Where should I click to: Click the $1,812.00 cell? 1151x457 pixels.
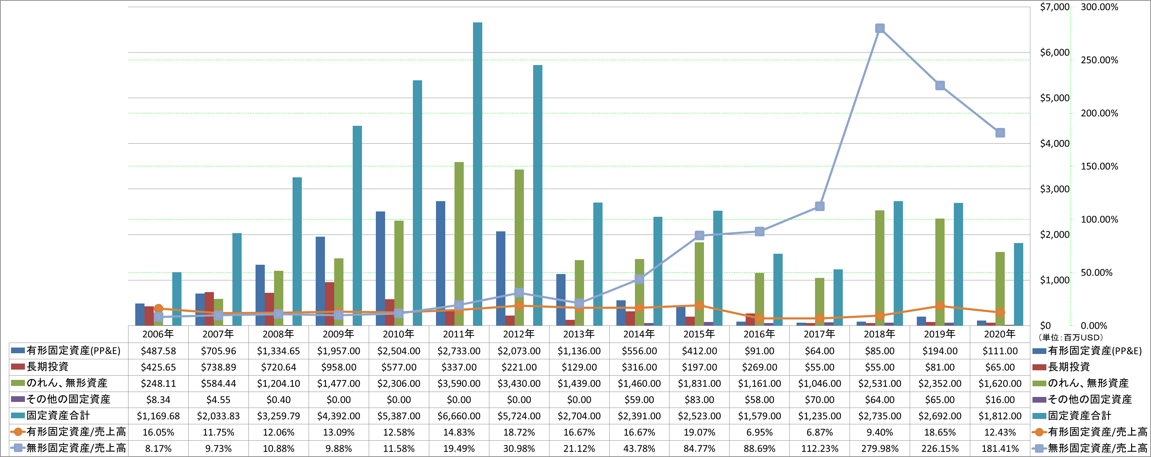point(1000,416)
